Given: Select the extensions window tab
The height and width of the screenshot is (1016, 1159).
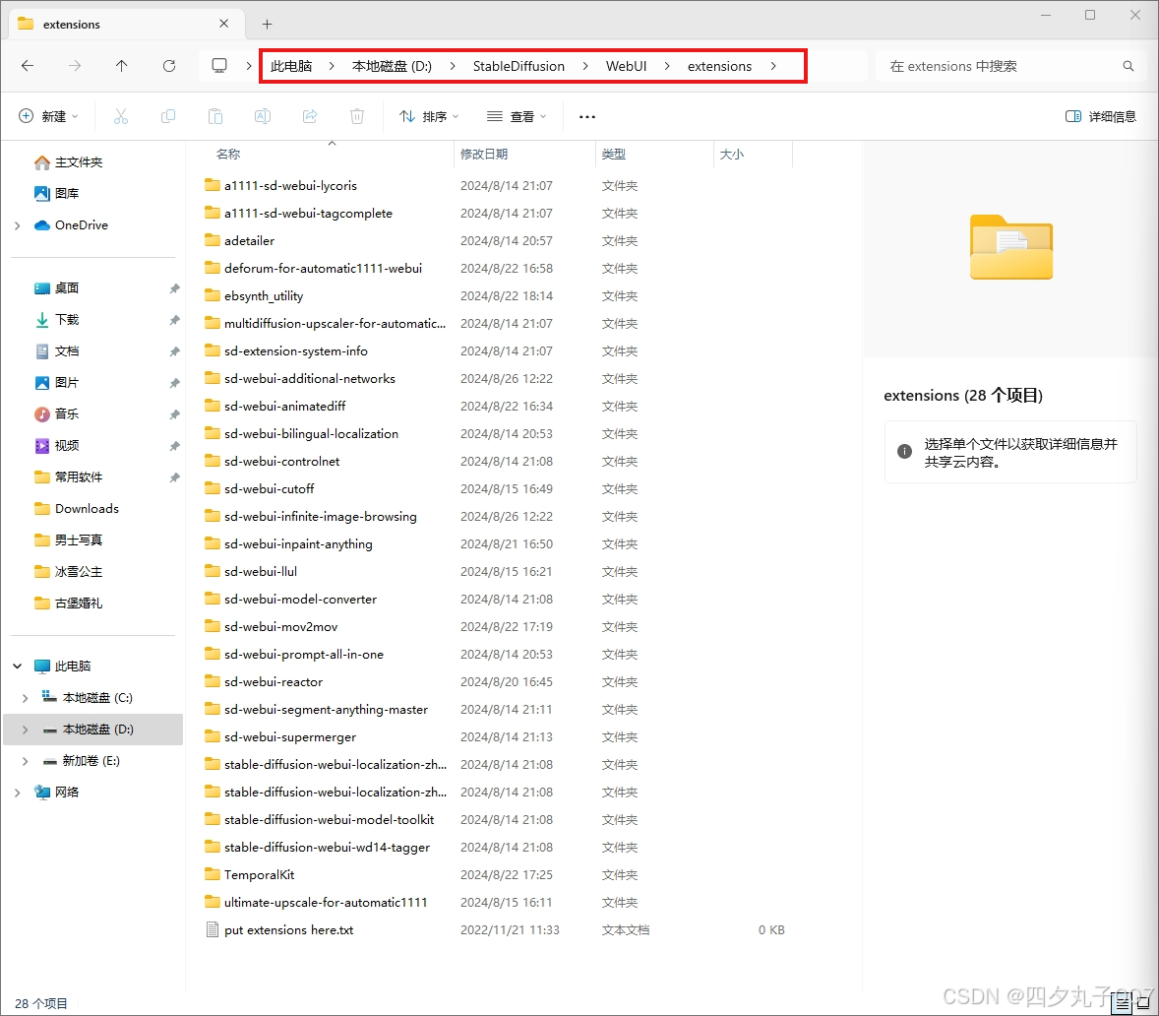Looking at the screenshot, I should click(124, 24).
